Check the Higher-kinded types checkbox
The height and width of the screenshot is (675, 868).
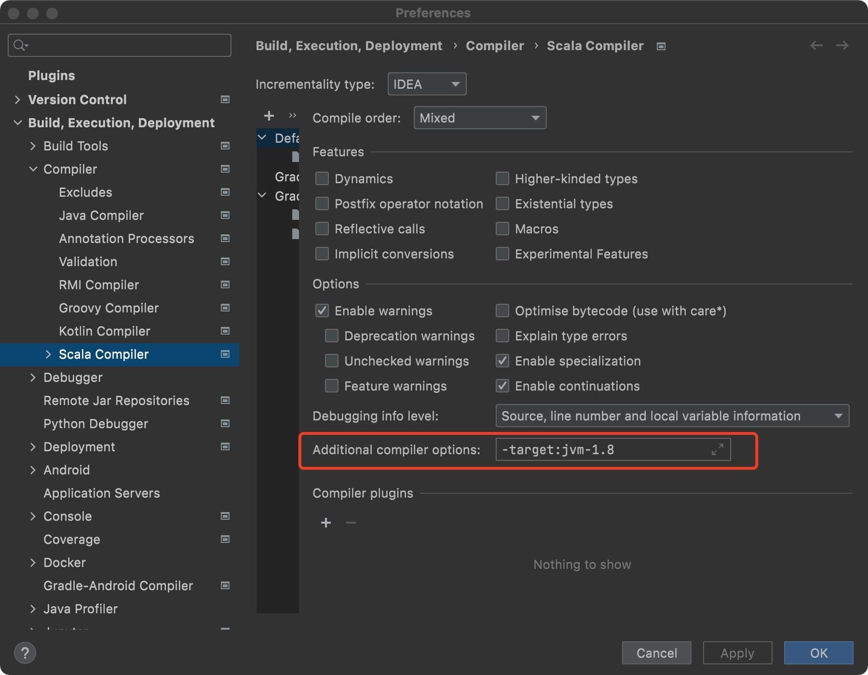tap(502, 178)
